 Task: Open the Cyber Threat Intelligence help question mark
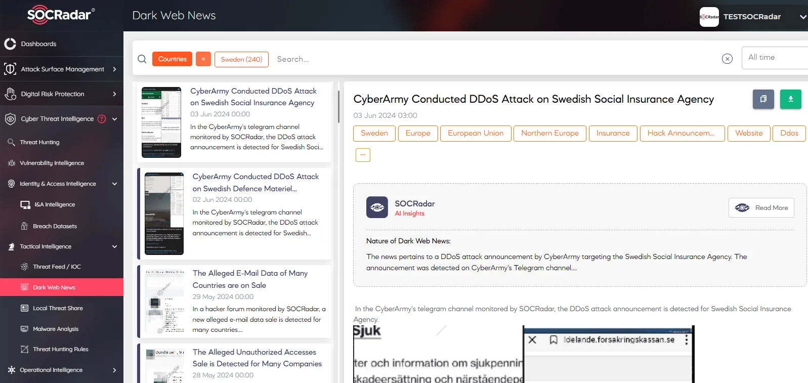pyautogui.click(x=102, y=119)
